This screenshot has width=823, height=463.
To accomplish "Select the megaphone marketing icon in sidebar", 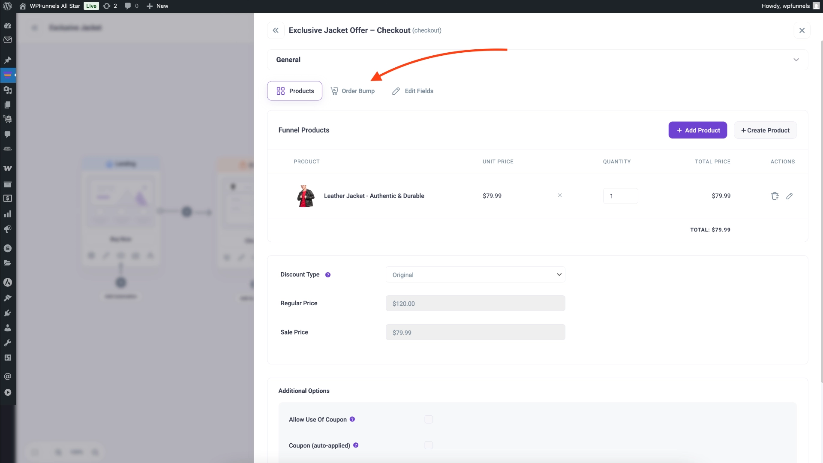I will (8, 229).
